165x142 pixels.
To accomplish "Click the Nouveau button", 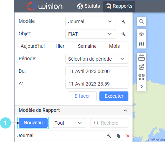I will tap(33, 123).
